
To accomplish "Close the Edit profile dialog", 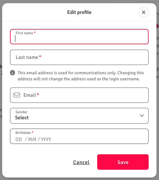I will (144, 12).
